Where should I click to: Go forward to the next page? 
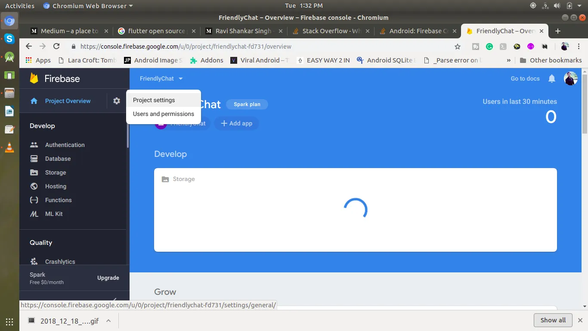pos(43,47)
